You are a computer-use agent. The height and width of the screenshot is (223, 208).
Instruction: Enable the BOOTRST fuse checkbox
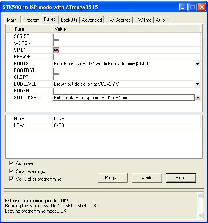[56, 70]
